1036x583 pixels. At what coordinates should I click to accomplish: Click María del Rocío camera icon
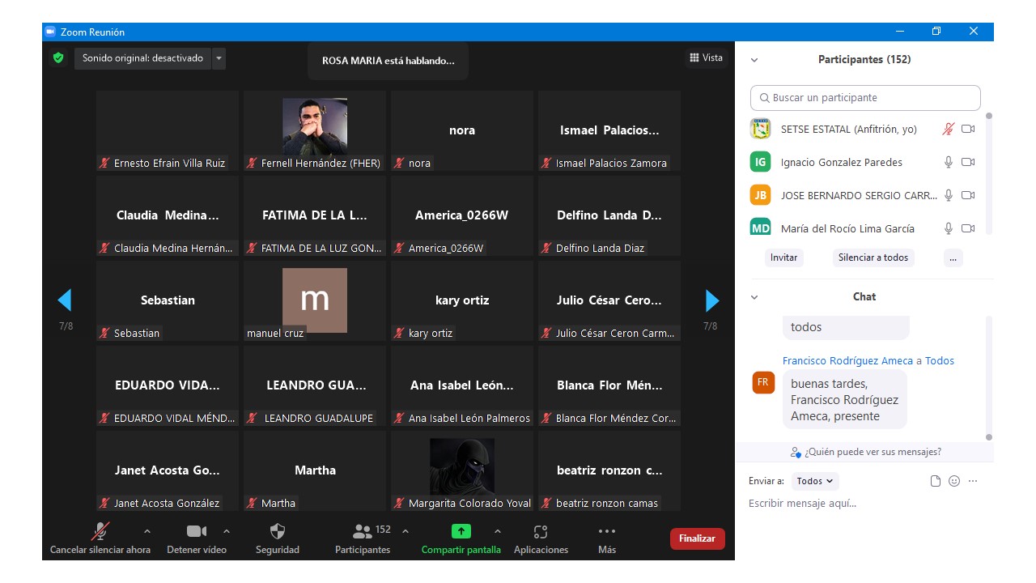(x=968, y=228)
